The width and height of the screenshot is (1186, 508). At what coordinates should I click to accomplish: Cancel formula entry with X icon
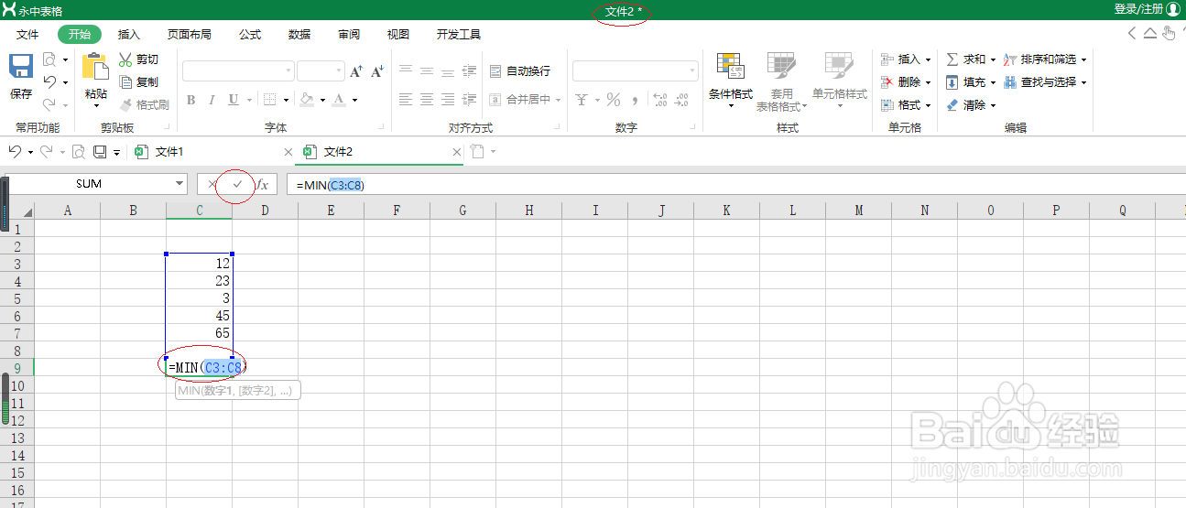tap(212, 184)
